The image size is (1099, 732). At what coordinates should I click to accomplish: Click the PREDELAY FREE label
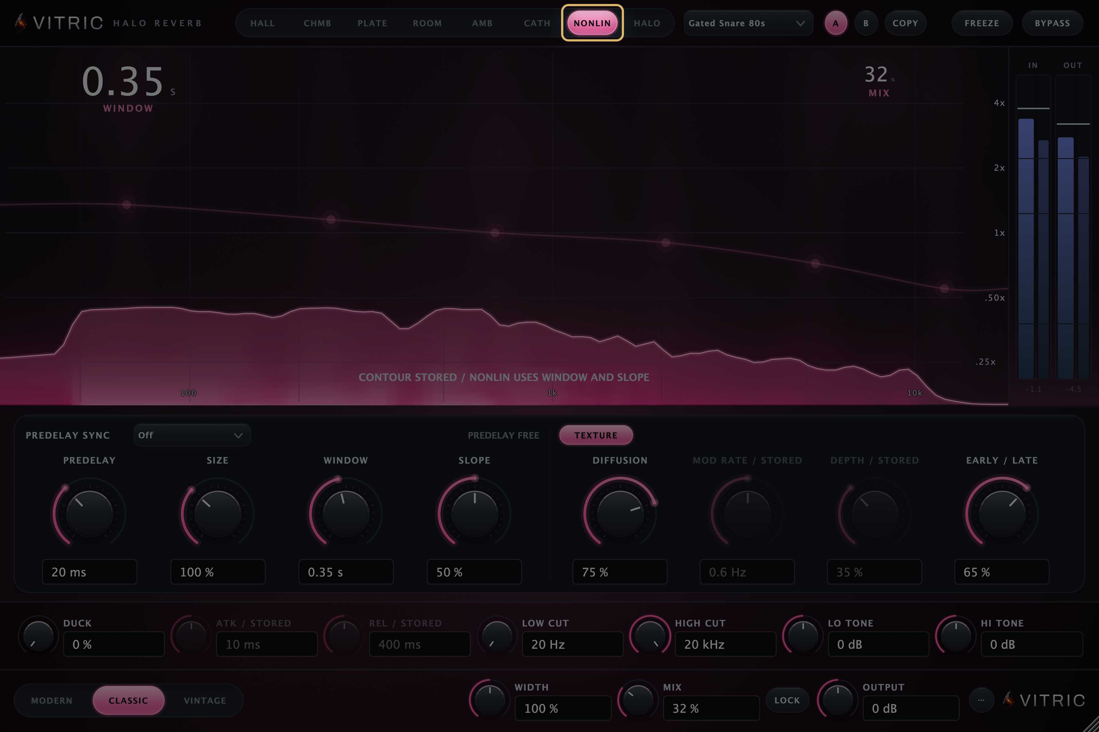[x=503, y=435]
